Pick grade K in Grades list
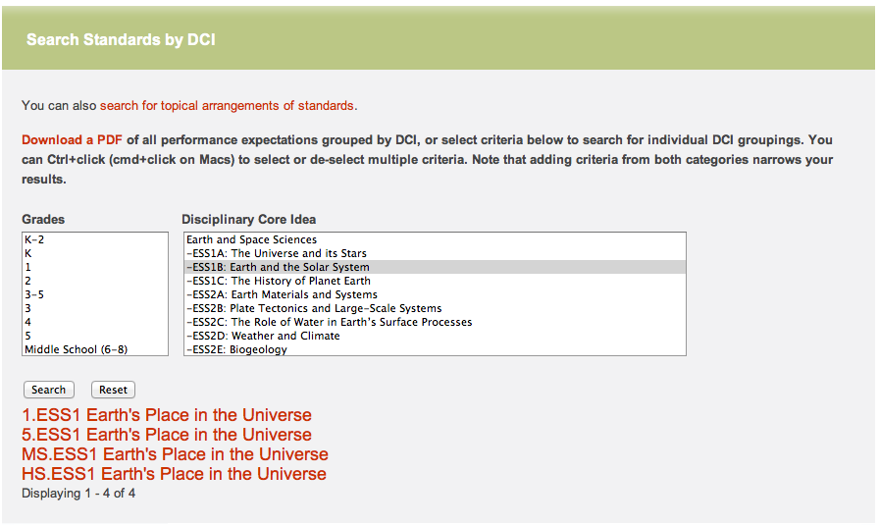Screen dimensions: 879x525 [x=95, y=253]
